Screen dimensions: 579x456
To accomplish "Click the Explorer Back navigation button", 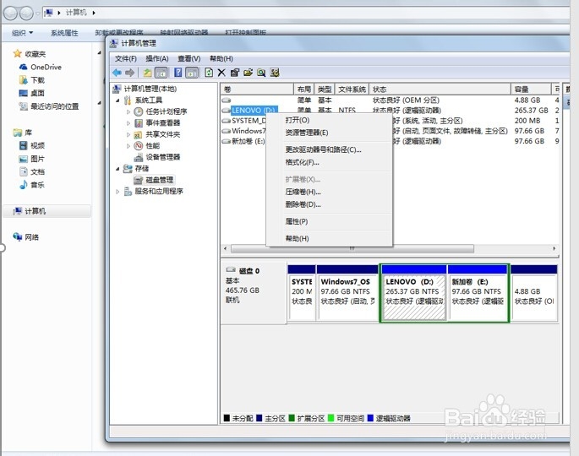I will [10, 14].
